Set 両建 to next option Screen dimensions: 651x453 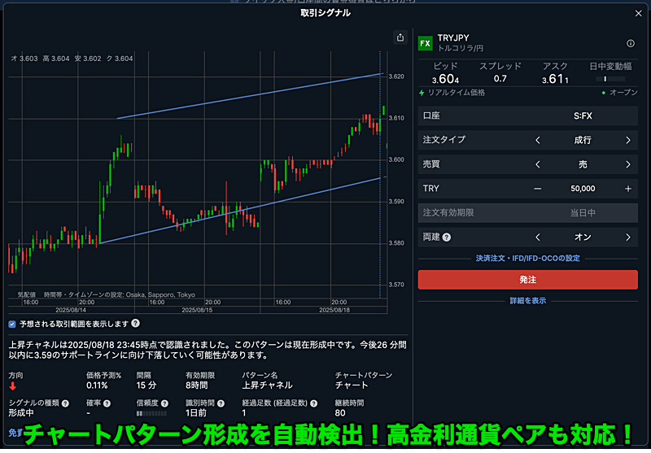click(x=627, y=237)
